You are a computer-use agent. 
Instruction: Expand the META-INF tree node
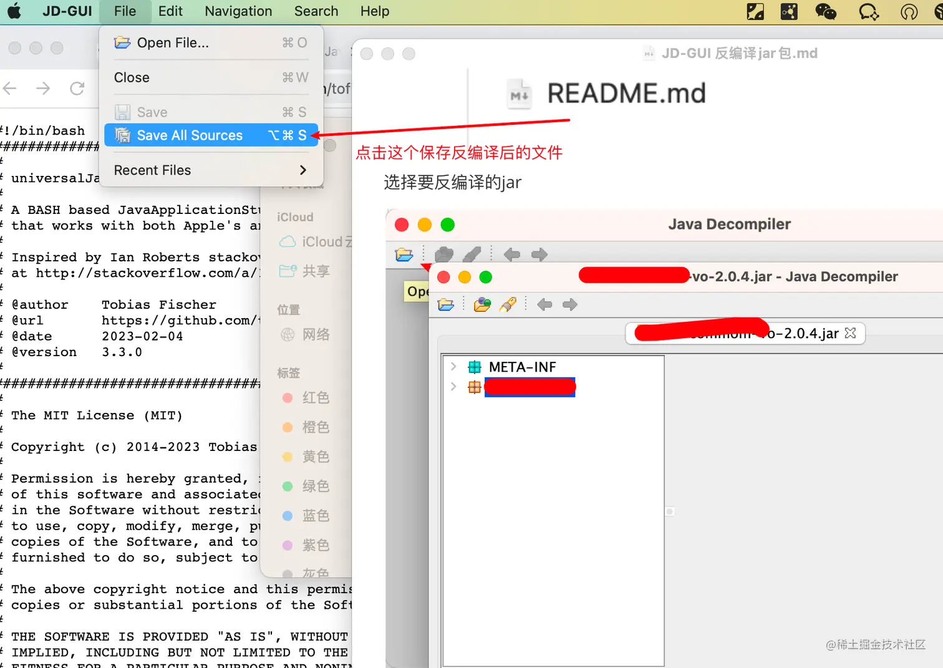(x=453, y=367)
